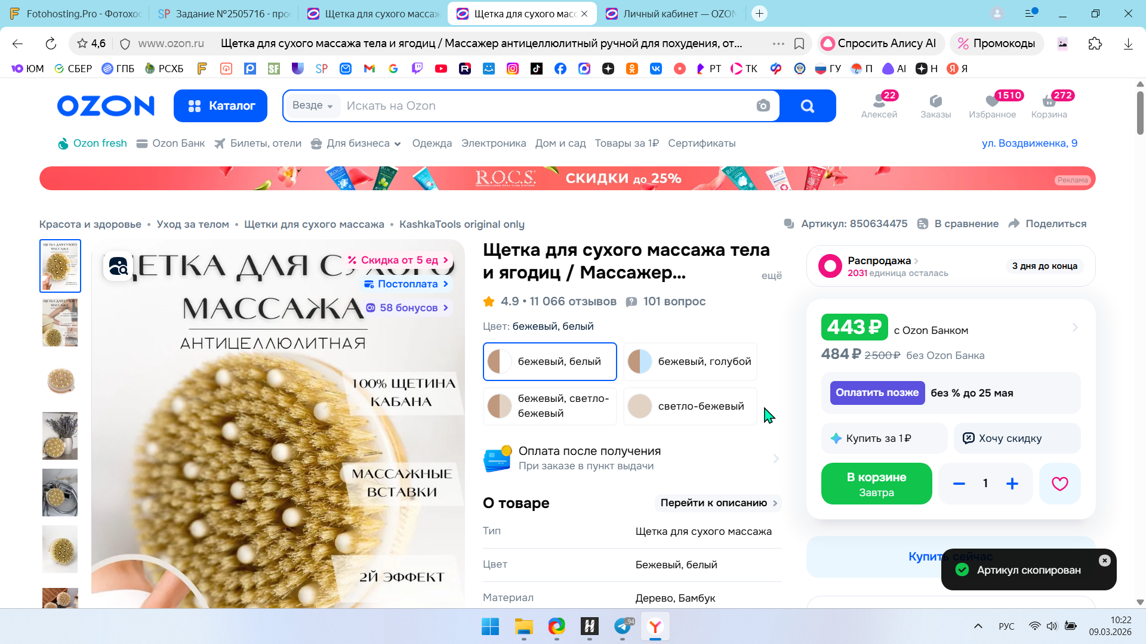Screen dimensions: 1146x644
Task: Add product to favorites with heart button
Action: tap(1059, 484)
